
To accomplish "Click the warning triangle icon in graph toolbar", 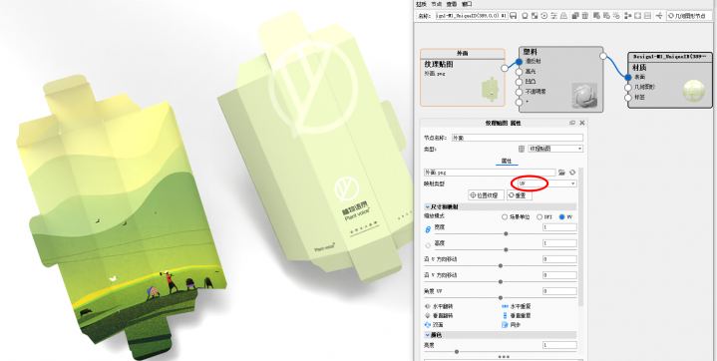I will [x=563, y=16].
